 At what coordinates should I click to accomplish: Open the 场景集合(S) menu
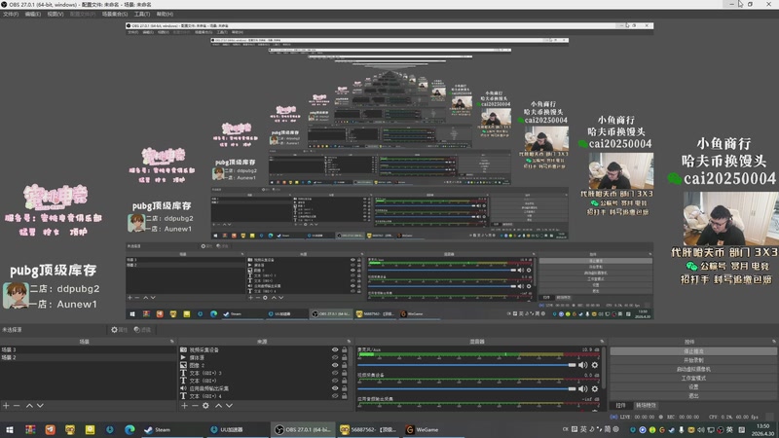tap(115, 14)
